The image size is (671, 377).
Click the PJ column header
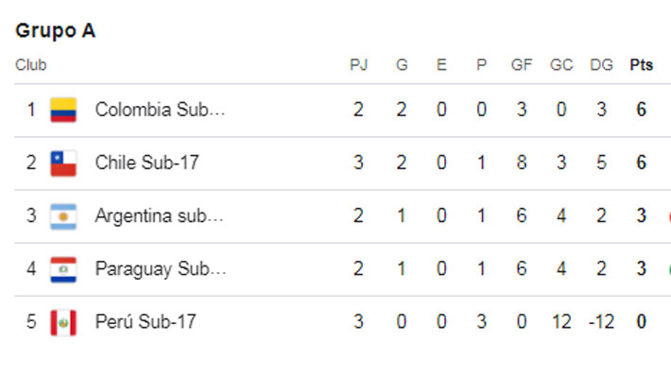point(358,65)
